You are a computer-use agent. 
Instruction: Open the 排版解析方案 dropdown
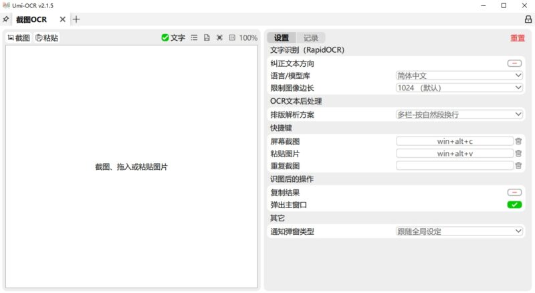(459, 114)
